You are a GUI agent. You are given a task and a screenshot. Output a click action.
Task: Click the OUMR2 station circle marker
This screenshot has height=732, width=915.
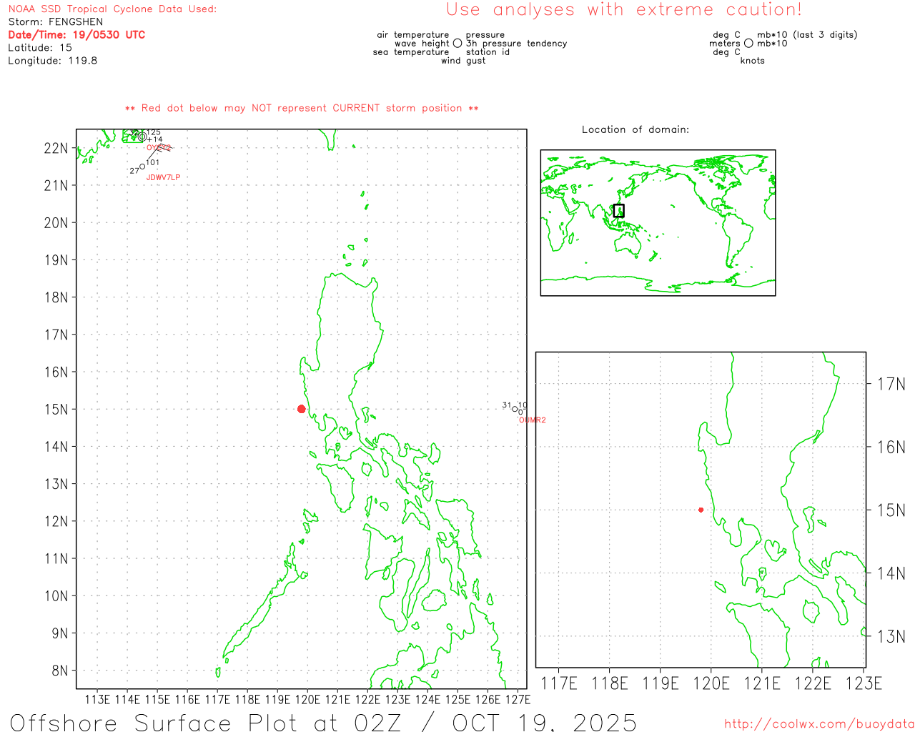click(515, 410)
